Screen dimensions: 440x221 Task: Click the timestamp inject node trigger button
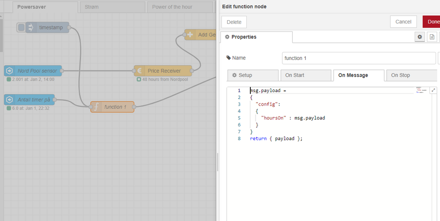point(21,27)
